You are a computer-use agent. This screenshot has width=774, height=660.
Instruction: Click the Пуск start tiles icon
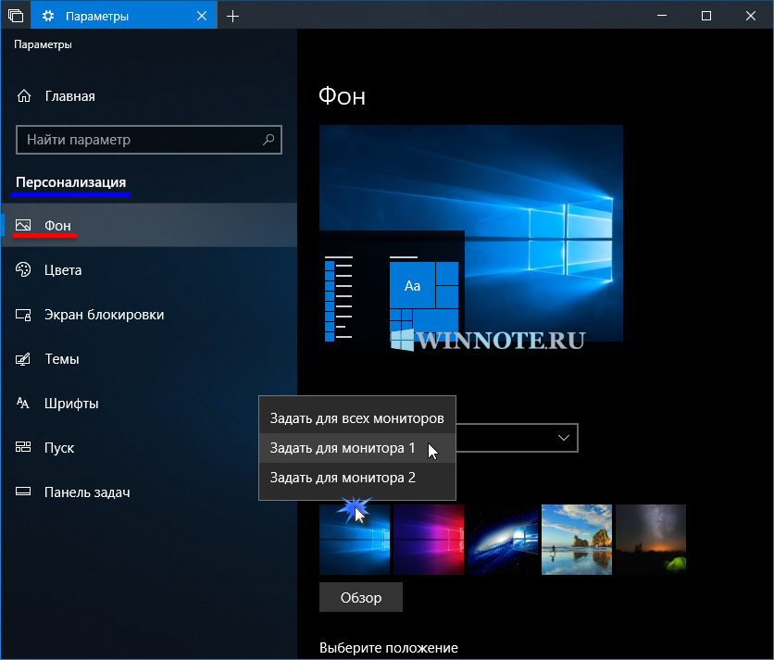[x=24, y=448]
